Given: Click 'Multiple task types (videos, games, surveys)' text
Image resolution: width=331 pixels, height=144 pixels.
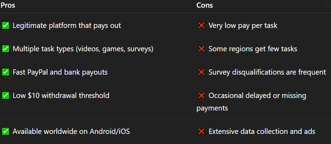Looking at the screenshot, I should point(83,49).
